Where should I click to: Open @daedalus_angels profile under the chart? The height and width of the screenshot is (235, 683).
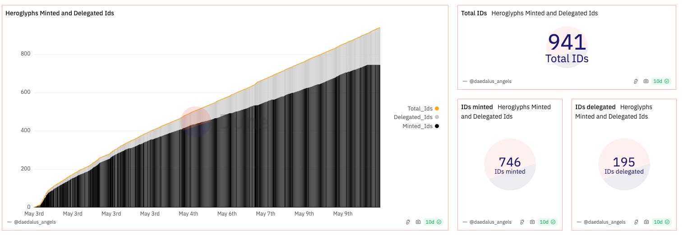tap(35, 222)
